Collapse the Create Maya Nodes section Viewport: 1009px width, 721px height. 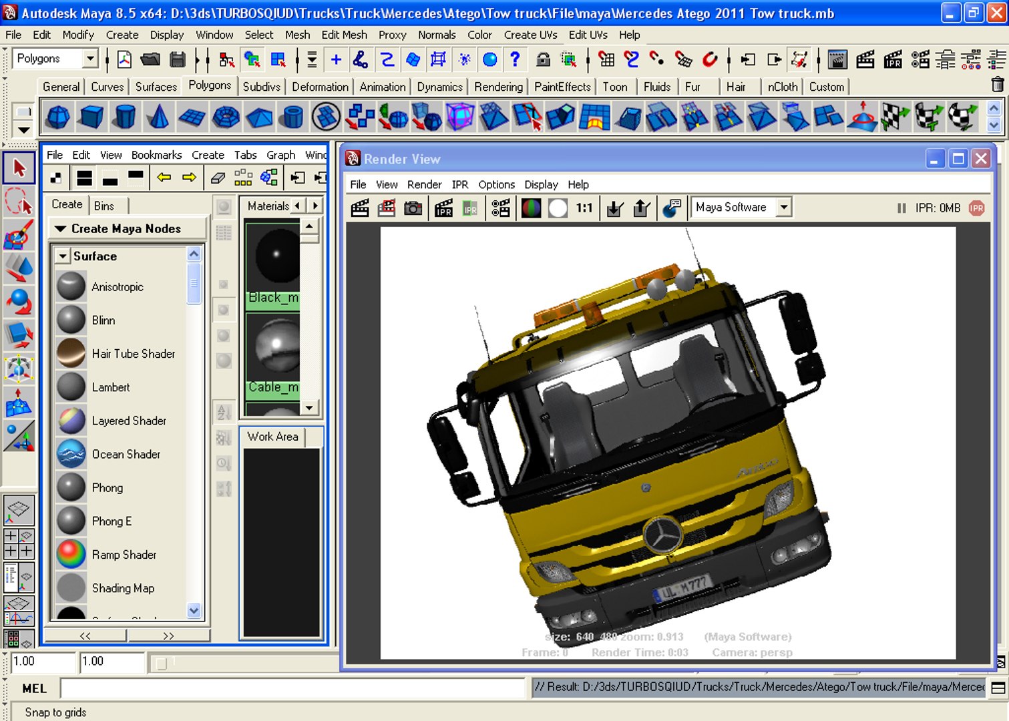(x=60, y=228)
